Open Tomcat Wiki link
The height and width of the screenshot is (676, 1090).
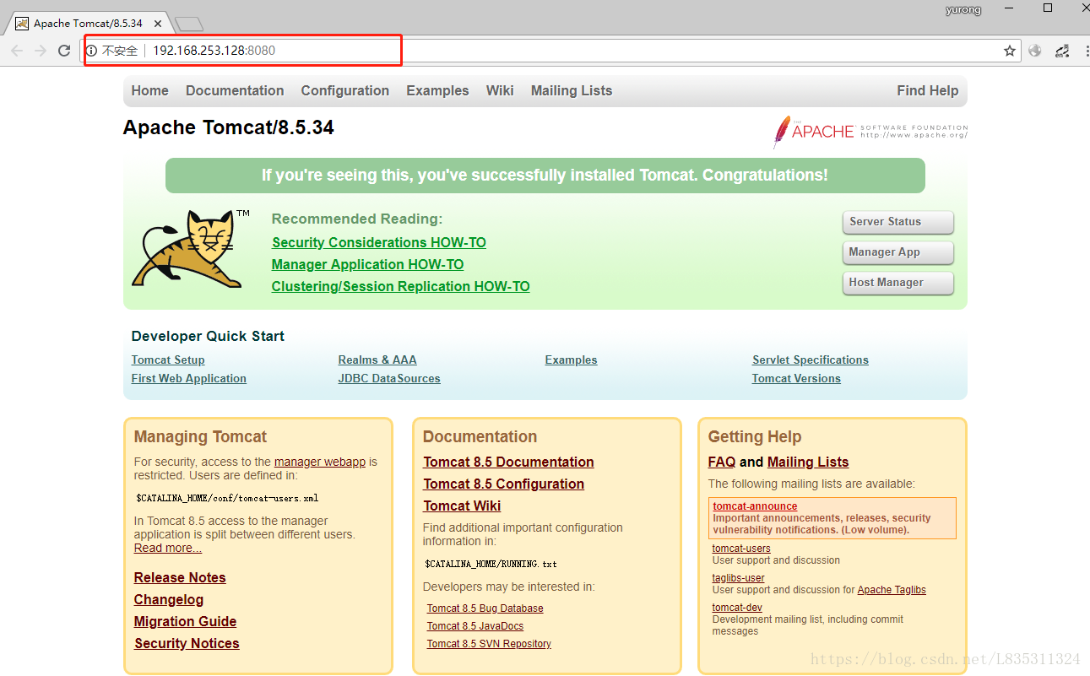click(463, 506)
